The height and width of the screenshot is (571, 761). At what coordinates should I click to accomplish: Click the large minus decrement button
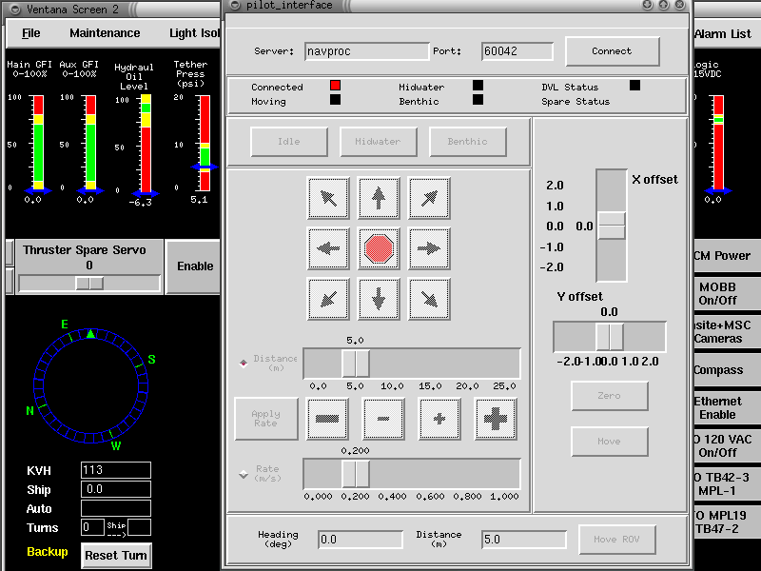tap(327, 419)
